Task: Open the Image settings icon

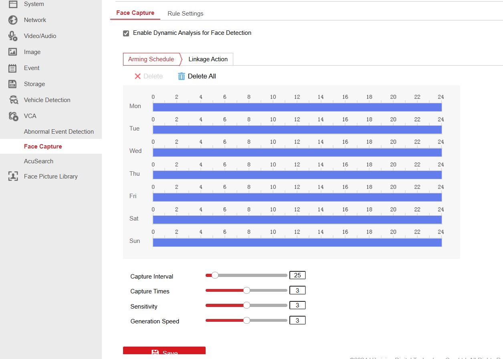Action: point(13,52)
